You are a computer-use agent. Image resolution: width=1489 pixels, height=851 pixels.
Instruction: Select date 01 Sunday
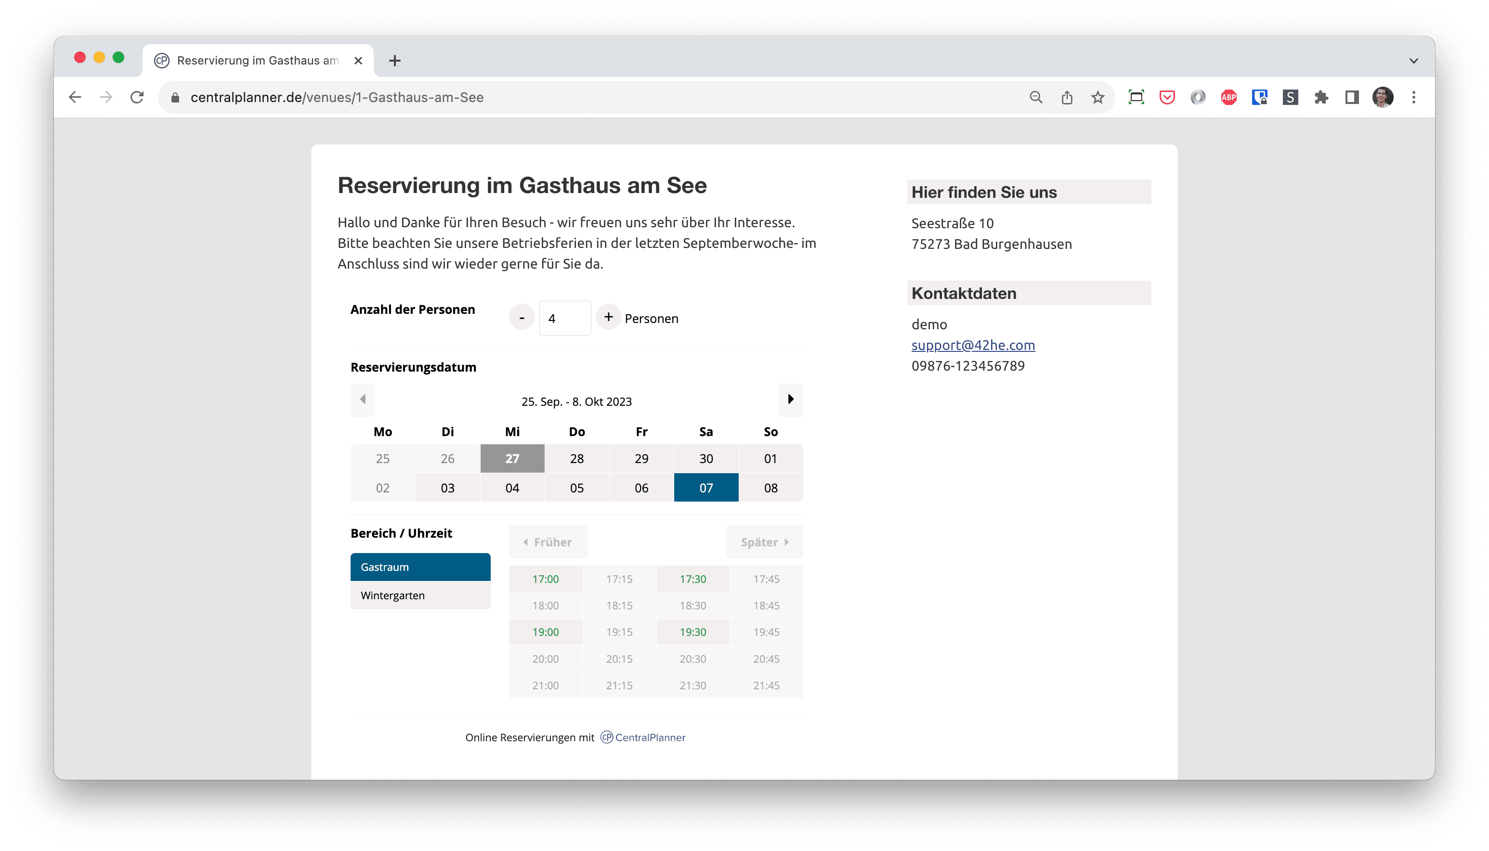tap(771, 459)
